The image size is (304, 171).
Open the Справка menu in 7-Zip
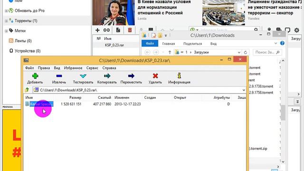pyautogui.click(x=109, y=68)
